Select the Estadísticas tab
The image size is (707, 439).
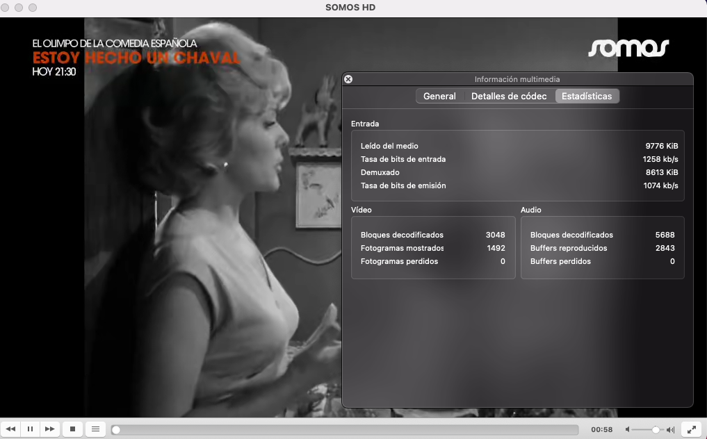[x=587, y=97]
